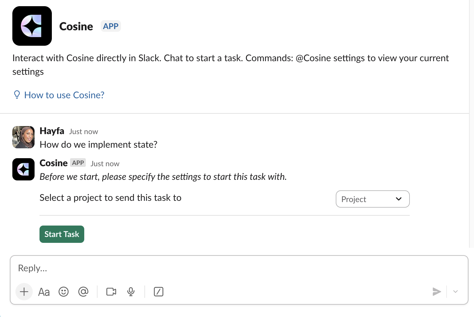The width and height of the screenshot is (474, 317).
Task: Expand send options chevron next to send
Action: point(455,292)
